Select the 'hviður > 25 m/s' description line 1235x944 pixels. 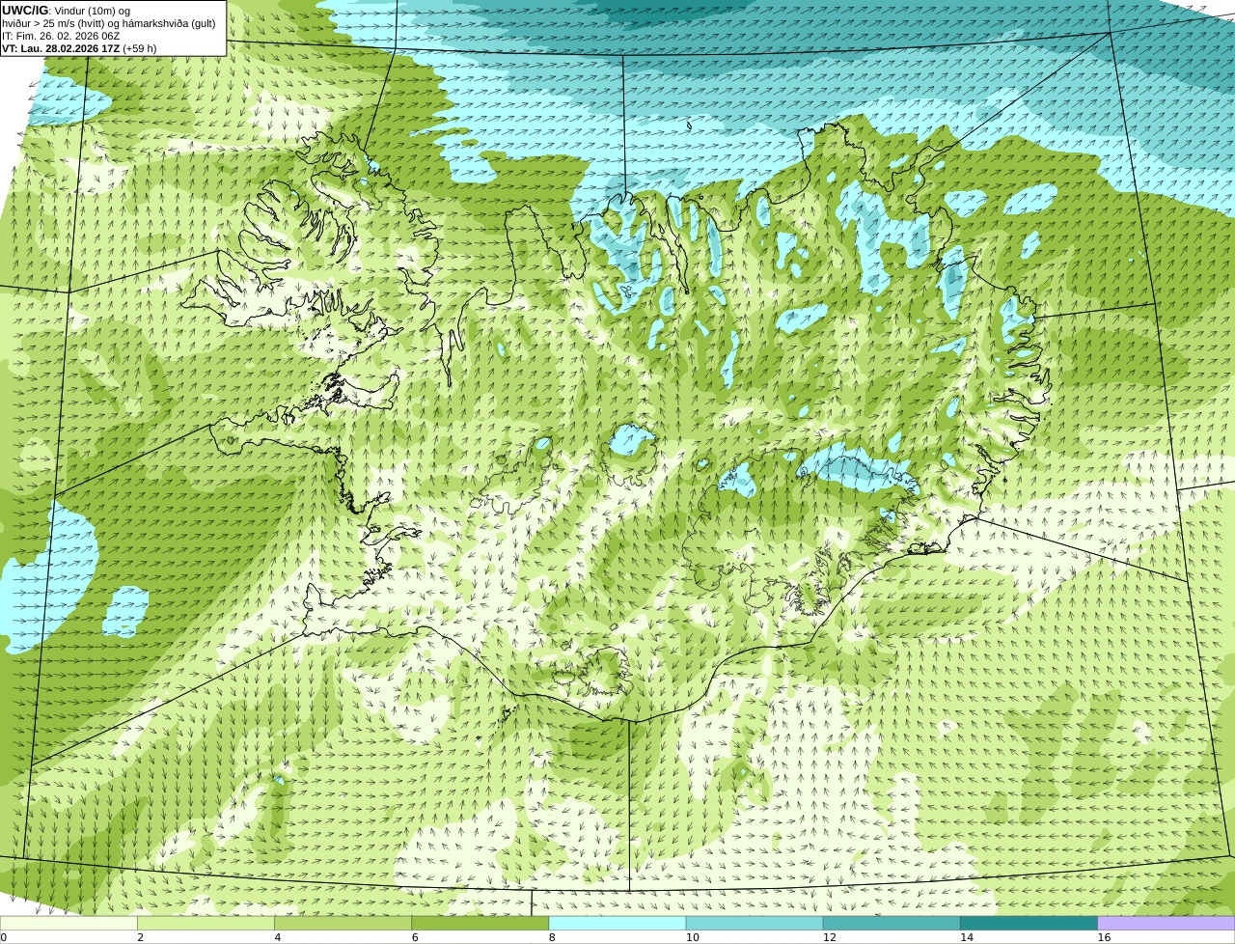click(x=109, y=23)
